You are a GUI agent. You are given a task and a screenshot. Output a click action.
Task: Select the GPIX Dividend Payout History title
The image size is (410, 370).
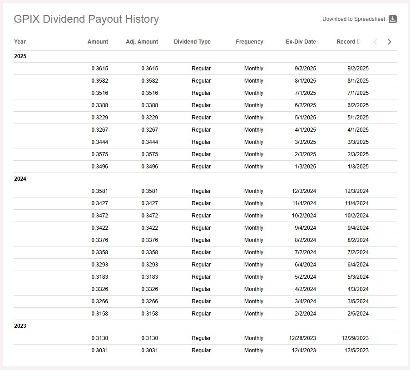pos(86,19)
